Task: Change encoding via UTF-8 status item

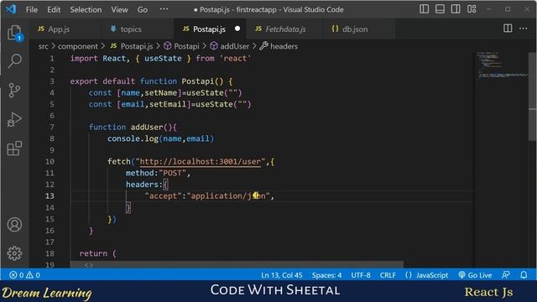Action: coord(360,275)
